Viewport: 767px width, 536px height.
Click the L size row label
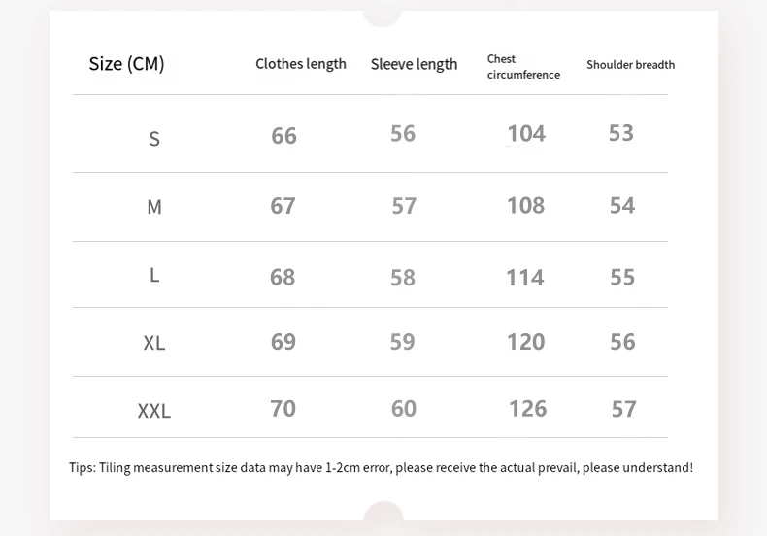[x=154, y=275]
